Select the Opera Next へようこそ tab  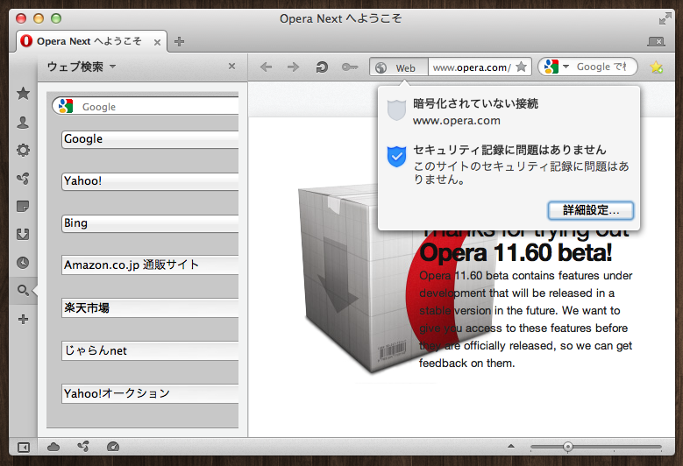pyautogui.click(x=92, y=41)
